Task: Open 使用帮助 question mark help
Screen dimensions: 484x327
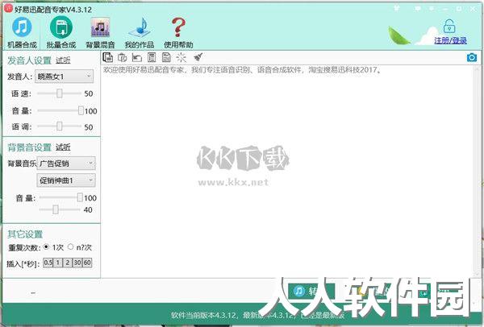Action: pyautogui.click(x=178, y=33)
